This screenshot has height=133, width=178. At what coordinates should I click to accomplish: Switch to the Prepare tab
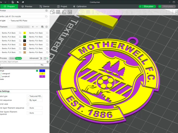pyautogui.click(x=9, y=6)
